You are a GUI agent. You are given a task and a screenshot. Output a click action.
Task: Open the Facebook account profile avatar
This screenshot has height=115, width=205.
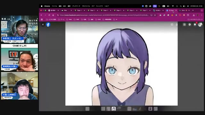pos(200,25)
